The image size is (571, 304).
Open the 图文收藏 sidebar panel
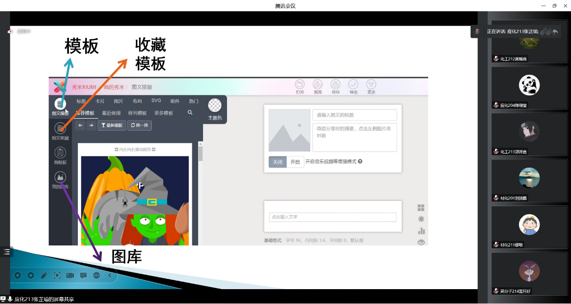[x=60, y=129]
